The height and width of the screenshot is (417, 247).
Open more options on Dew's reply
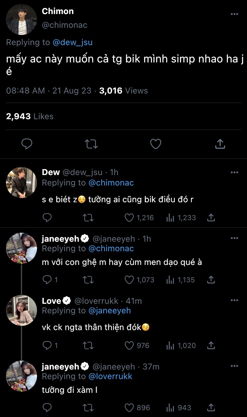[x=234, y=172]
